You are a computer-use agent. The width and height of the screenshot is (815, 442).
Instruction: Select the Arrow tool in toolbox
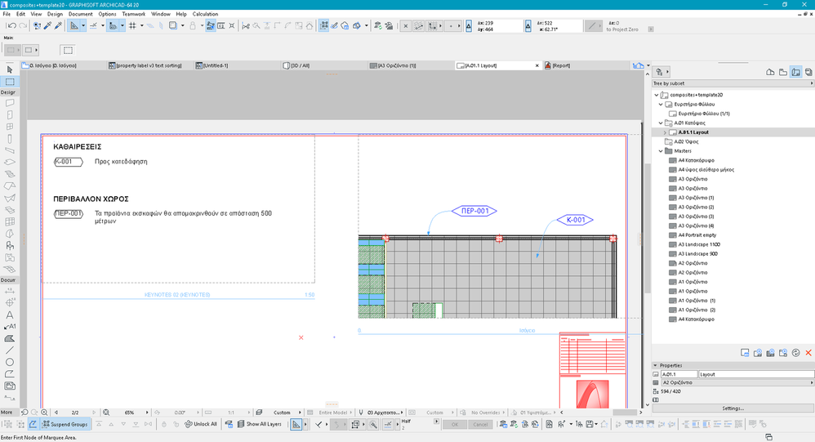pyautogui.click(x=9, y=69)
